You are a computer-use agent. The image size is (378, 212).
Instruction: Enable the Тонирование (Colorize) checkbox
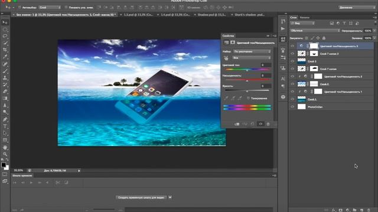(248, 98)
